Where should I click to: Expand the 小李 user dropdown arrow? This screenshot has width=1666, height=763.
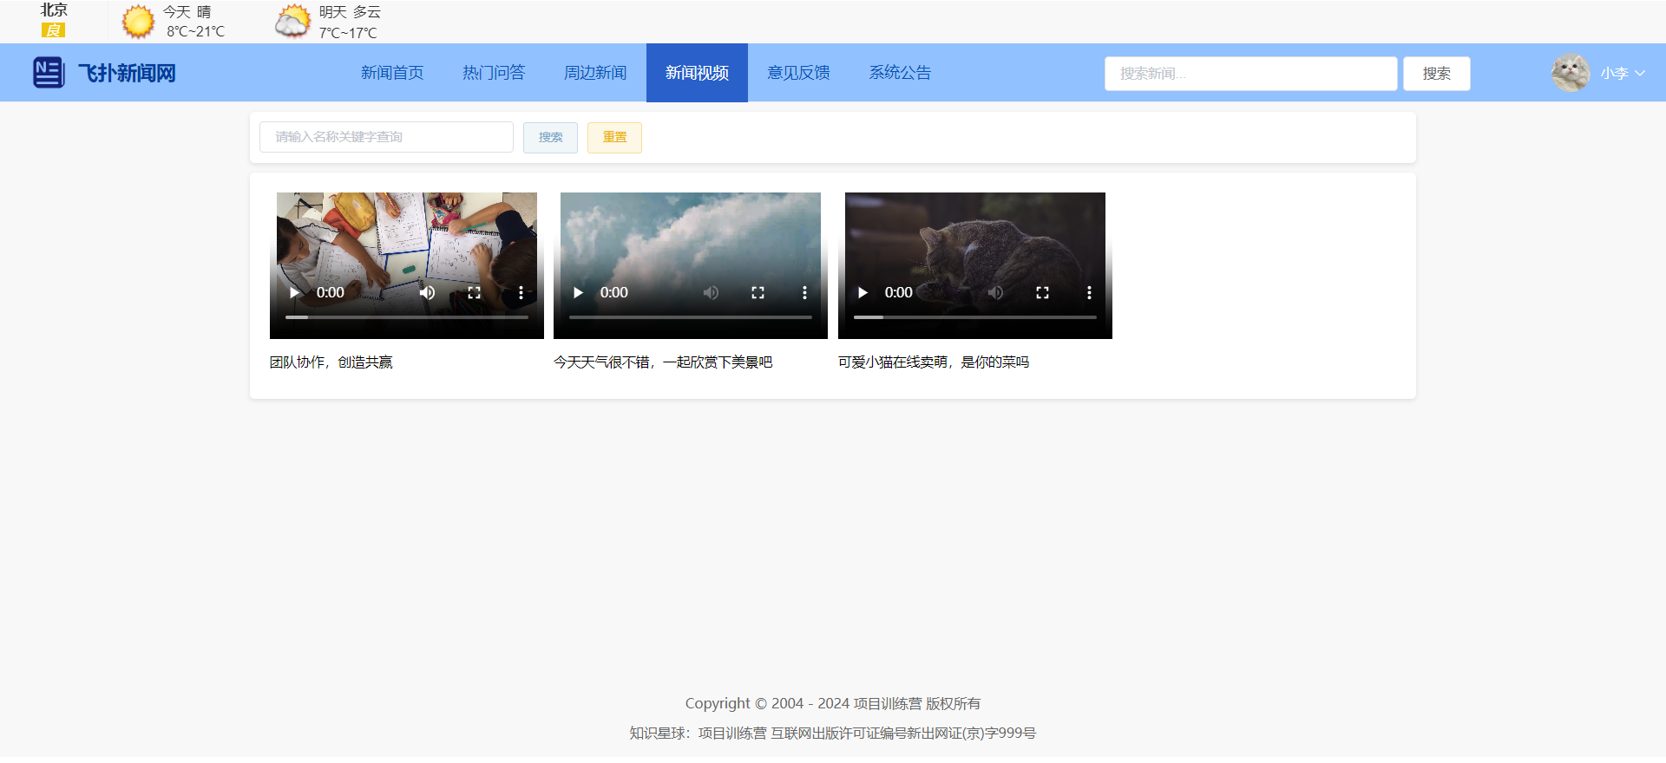tap(1640, 73)
